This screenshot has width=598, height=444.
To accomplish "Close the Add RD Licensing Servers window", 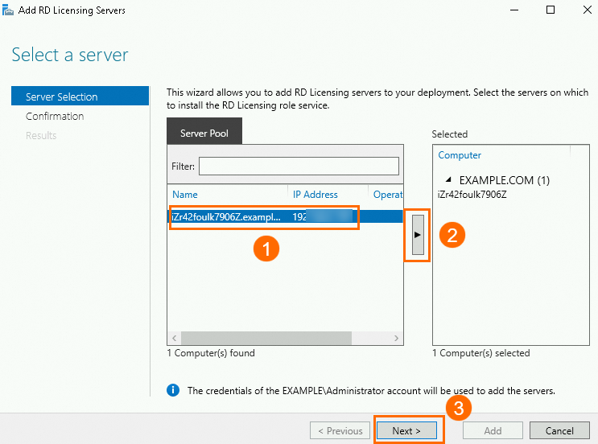I will [588, 10].
